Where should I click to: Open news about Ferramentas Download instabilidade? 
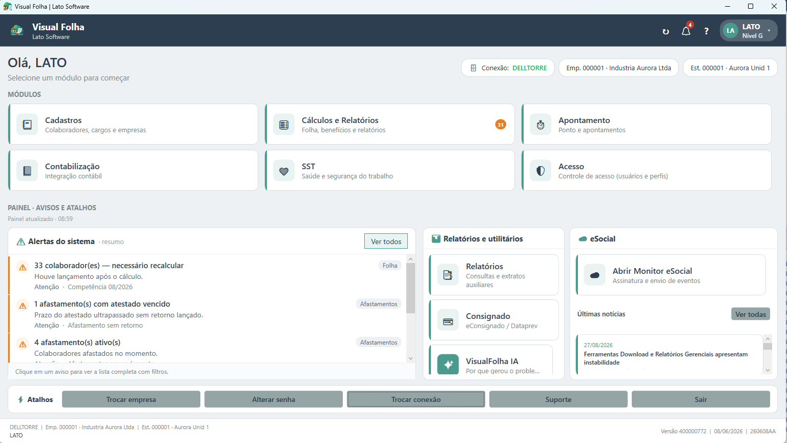point(669,354)
